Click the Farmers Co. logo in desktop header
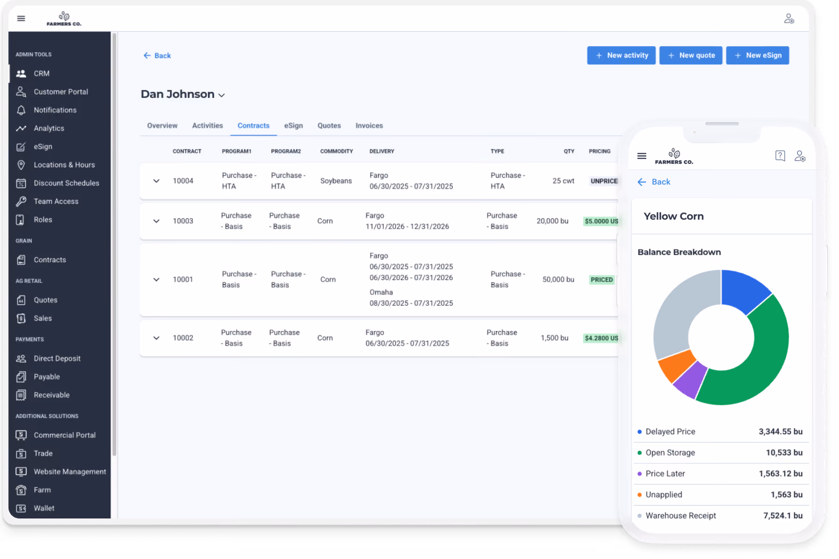This screenshot has height=559, width=839. tap(64, 19)
